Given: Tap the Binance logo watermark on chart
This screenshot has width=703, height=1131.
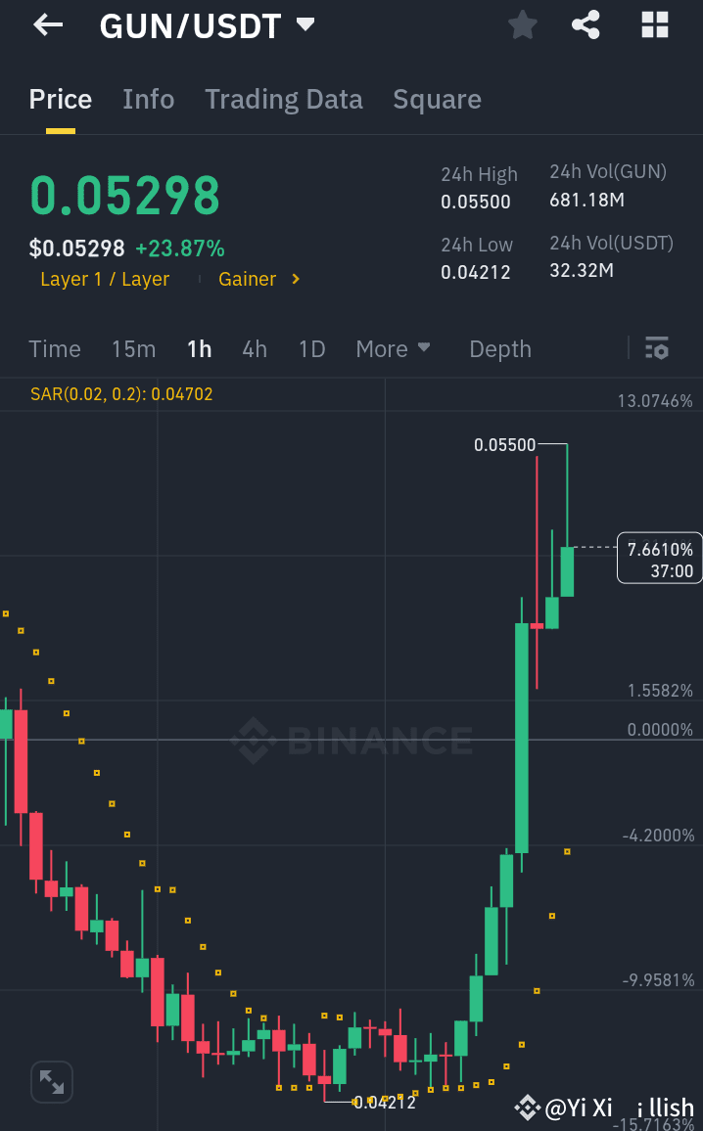Looking at the screenshot, I should click(x=351, y=741).
